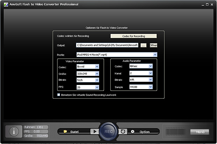Screen dimensions: 217x144
Task: Click the Codec für Recording button
Action: point(134,36)
